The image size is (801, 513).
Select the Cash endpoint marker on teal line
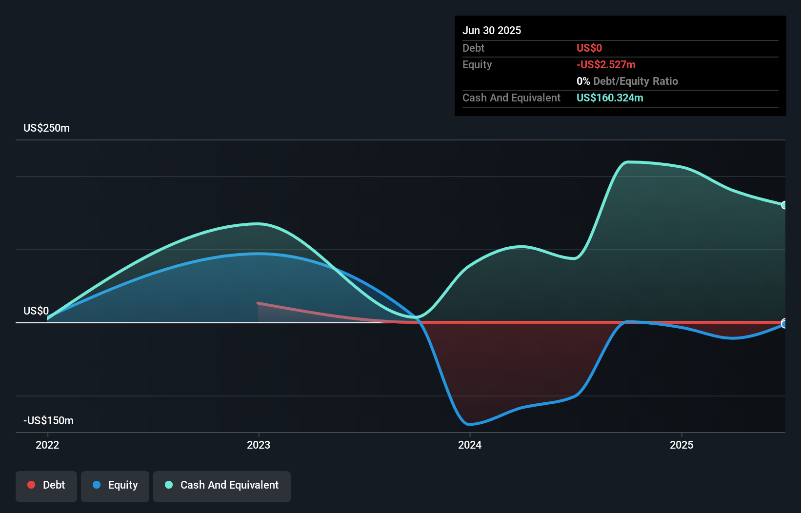(784, 205)
